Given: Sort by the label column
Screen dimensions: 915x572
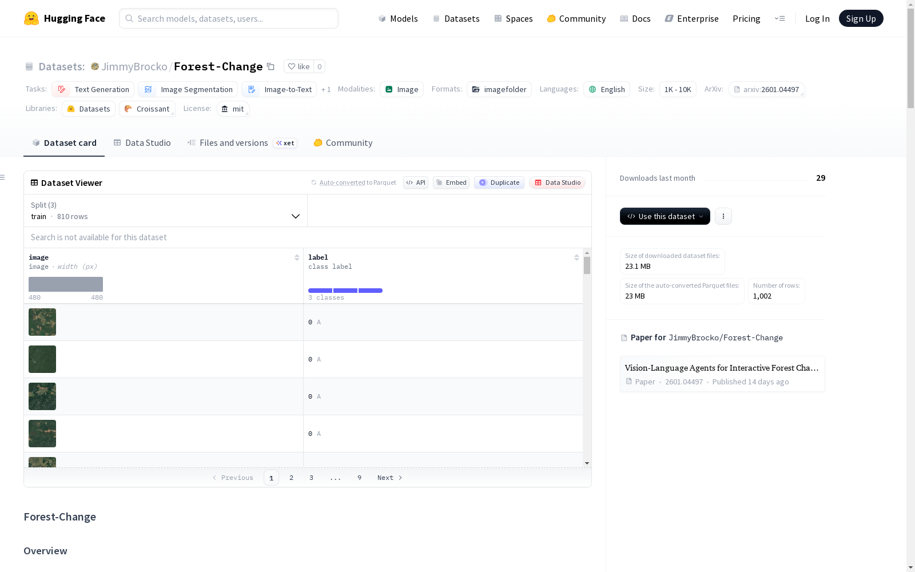Looking at the screenshot, I should coord(576,257).
